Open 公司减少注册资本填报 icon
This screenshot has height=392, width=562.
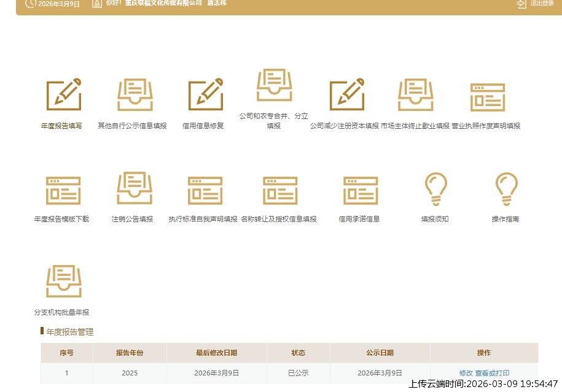(x=346, y=95)
